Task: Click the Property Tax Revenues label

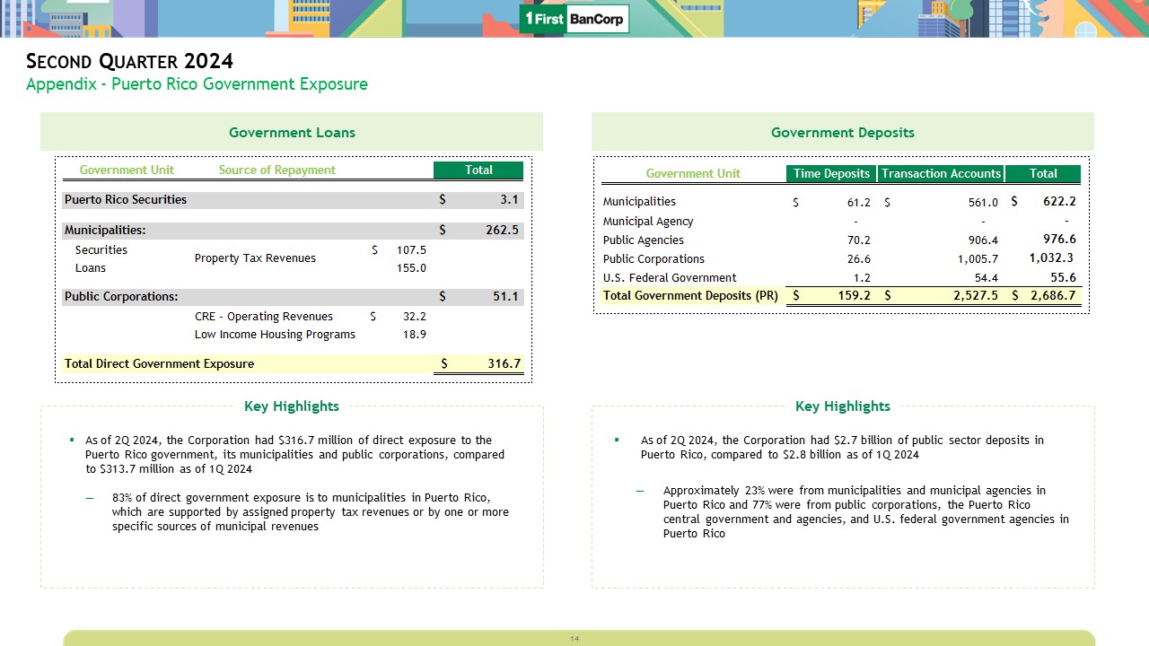Action: pos(255,258)
